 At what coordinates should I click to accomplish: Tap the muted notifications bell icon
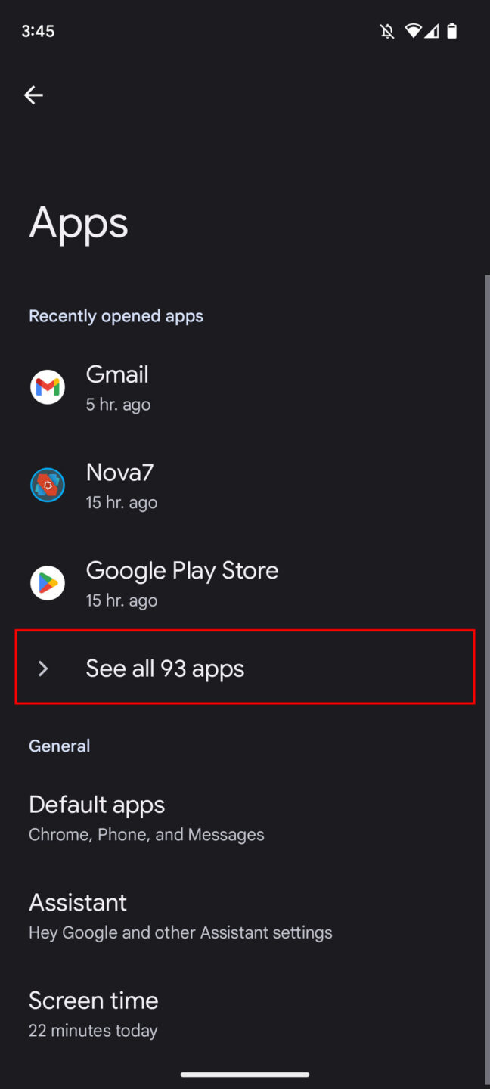[x=386, y=31]
